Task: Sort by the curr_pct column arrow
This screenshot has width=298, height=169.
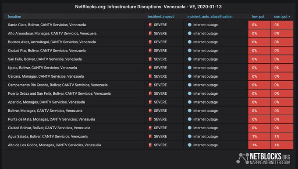Action: tap(289, 17)
